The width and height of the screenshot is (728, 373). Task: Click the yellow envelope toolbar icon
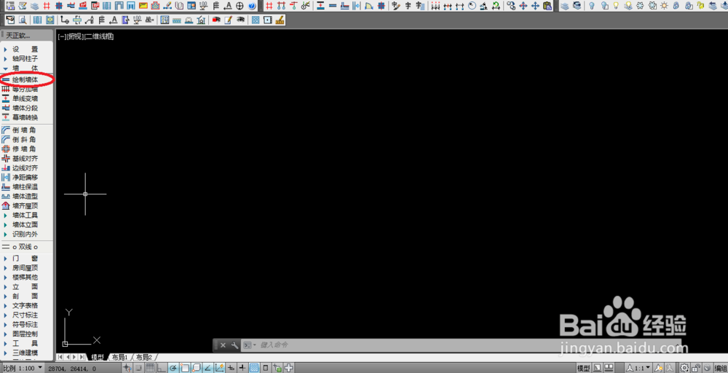click(x=143, y=6)
